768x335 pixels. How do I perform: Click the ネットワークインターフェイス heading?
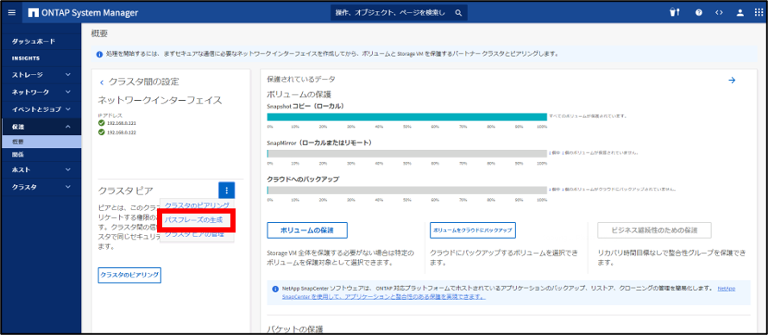click(x=161, y=100)
